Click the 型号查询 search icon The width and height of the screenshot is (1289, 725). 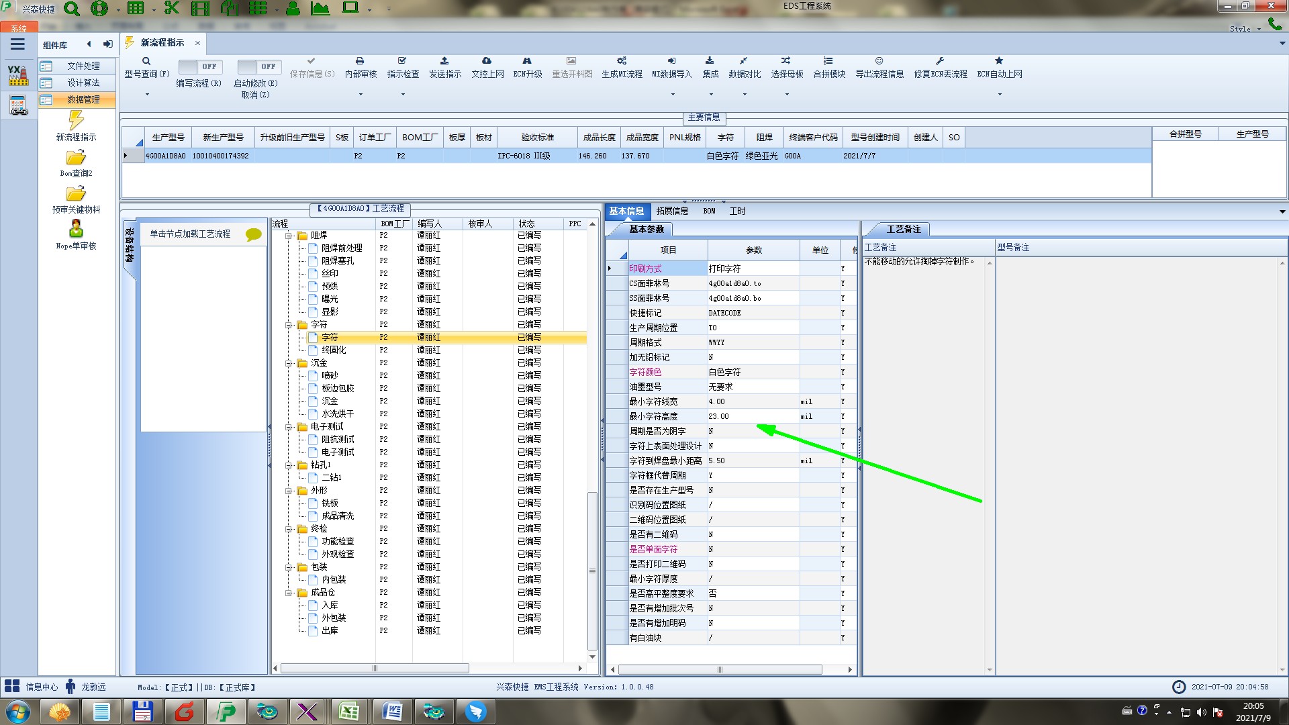(x=146, y=61)
